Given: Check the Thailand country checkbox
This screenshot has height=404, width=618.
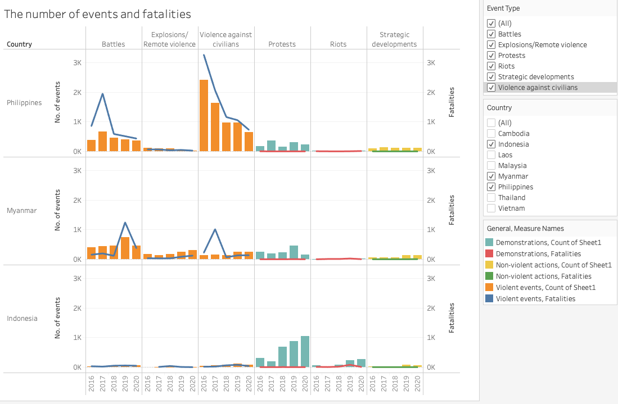Looking at the screenshot, I should tap(491, 198).
